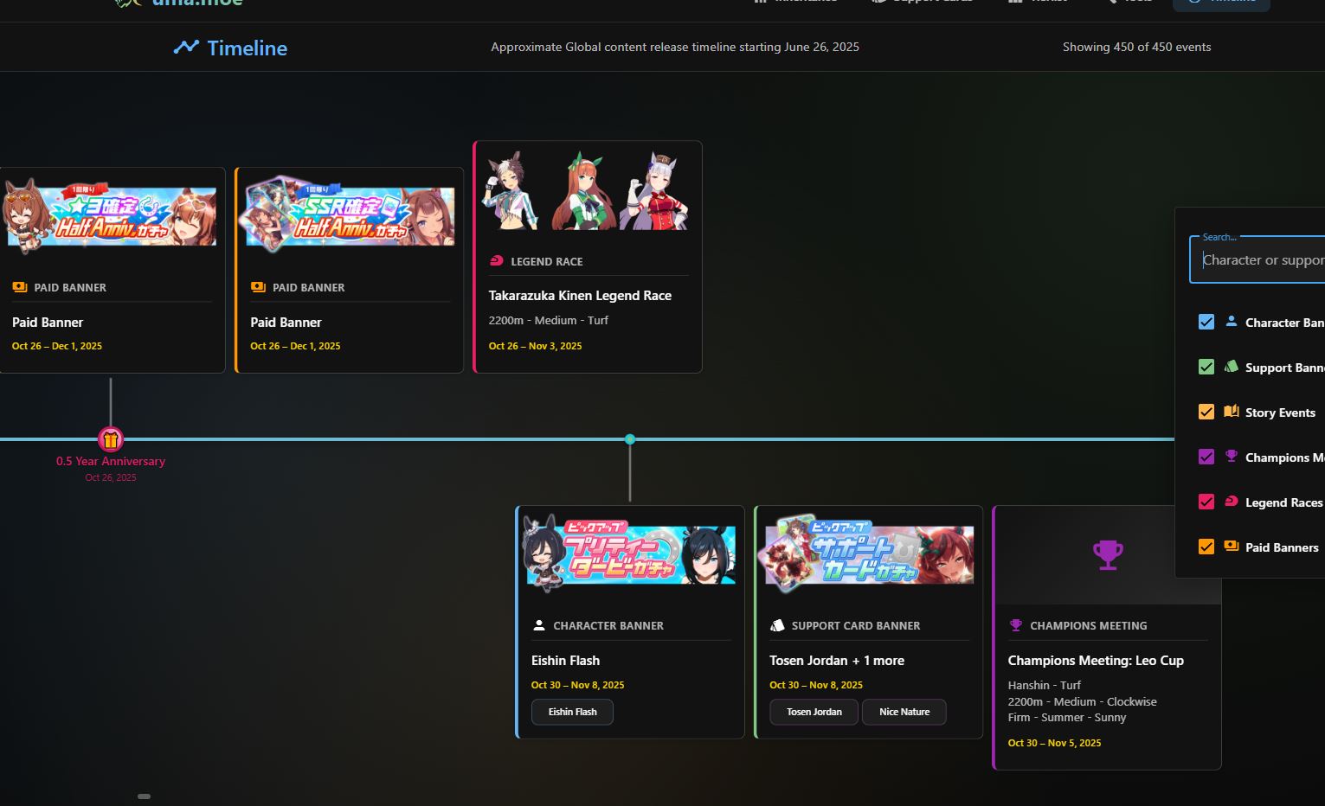Click the gift icon for 0.5 Year Anniversary
1325x806 pixels.
pyautogui.click(x=111, y=439)
